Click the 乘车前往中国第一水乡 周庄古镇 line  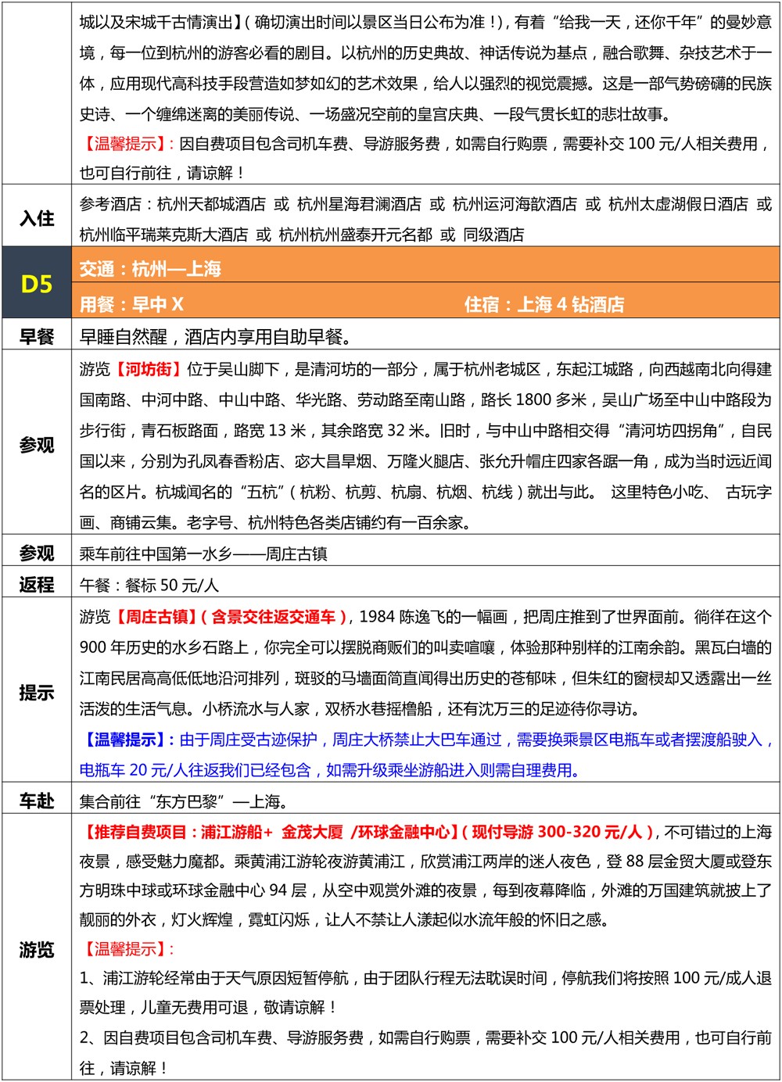[203, 554]
